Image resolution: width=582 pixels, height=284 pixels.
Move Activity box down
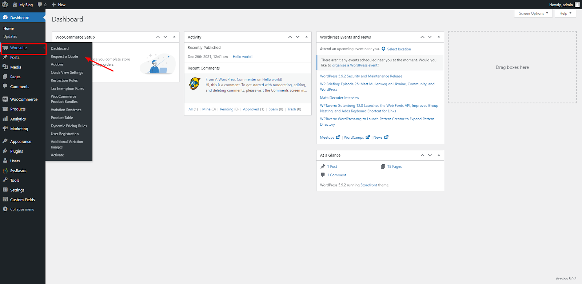click(298, 37)
